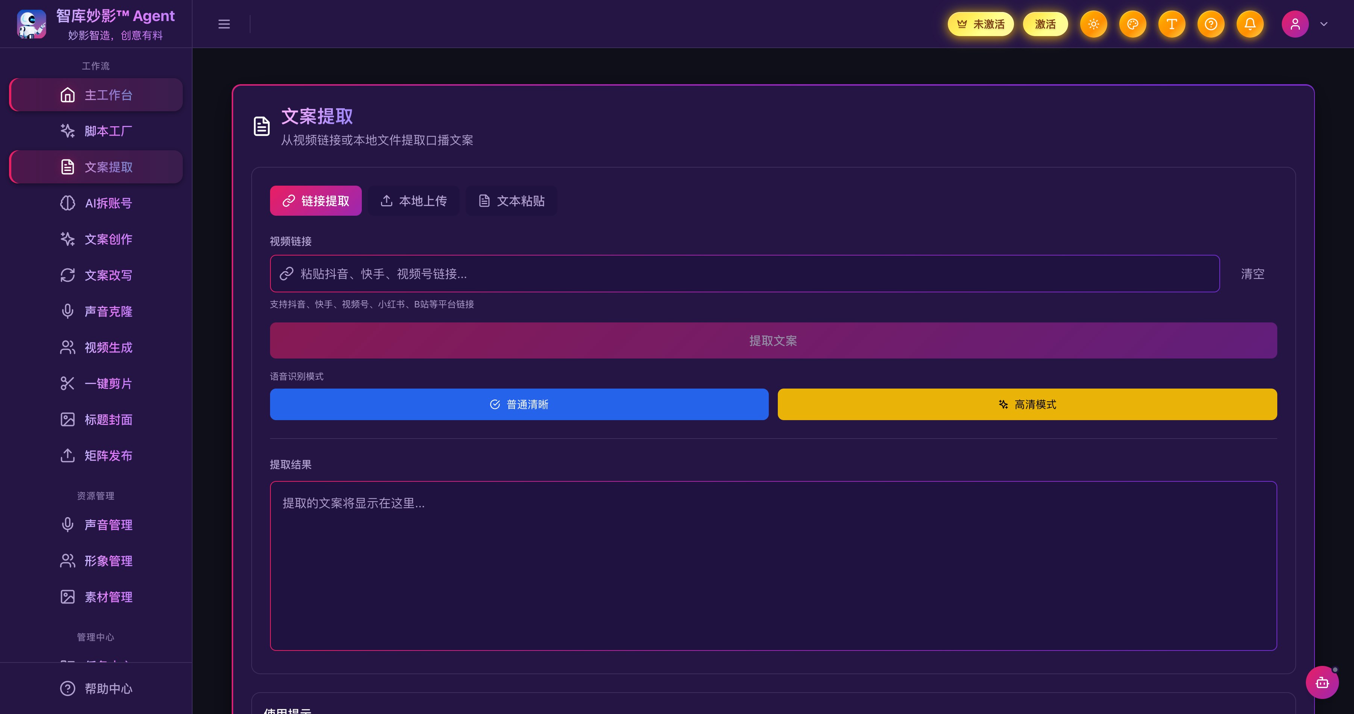Viewport: 1354px width, 714px height.
Task: Click 清空 to clear the link
Action: (x=1252, y=274)
